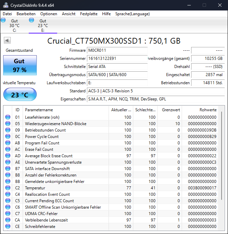
Task: Click status orb of Unerwartete Spannungsverluste row
Action: tap(8, 162)
